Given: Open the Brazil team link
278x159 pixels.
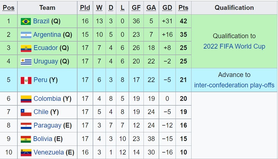Looking at the screenshot, I should [41, 21].
